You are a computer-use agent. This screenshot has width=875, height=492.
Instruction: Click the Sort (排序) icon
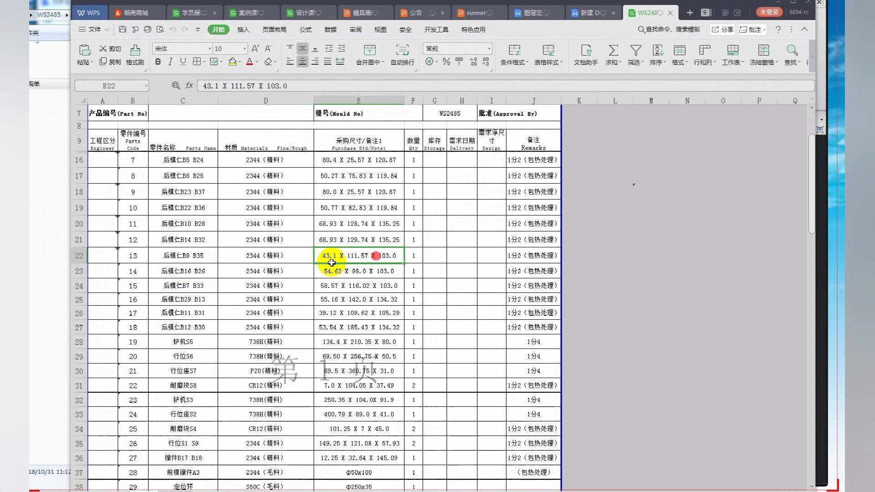click(657, 51)
